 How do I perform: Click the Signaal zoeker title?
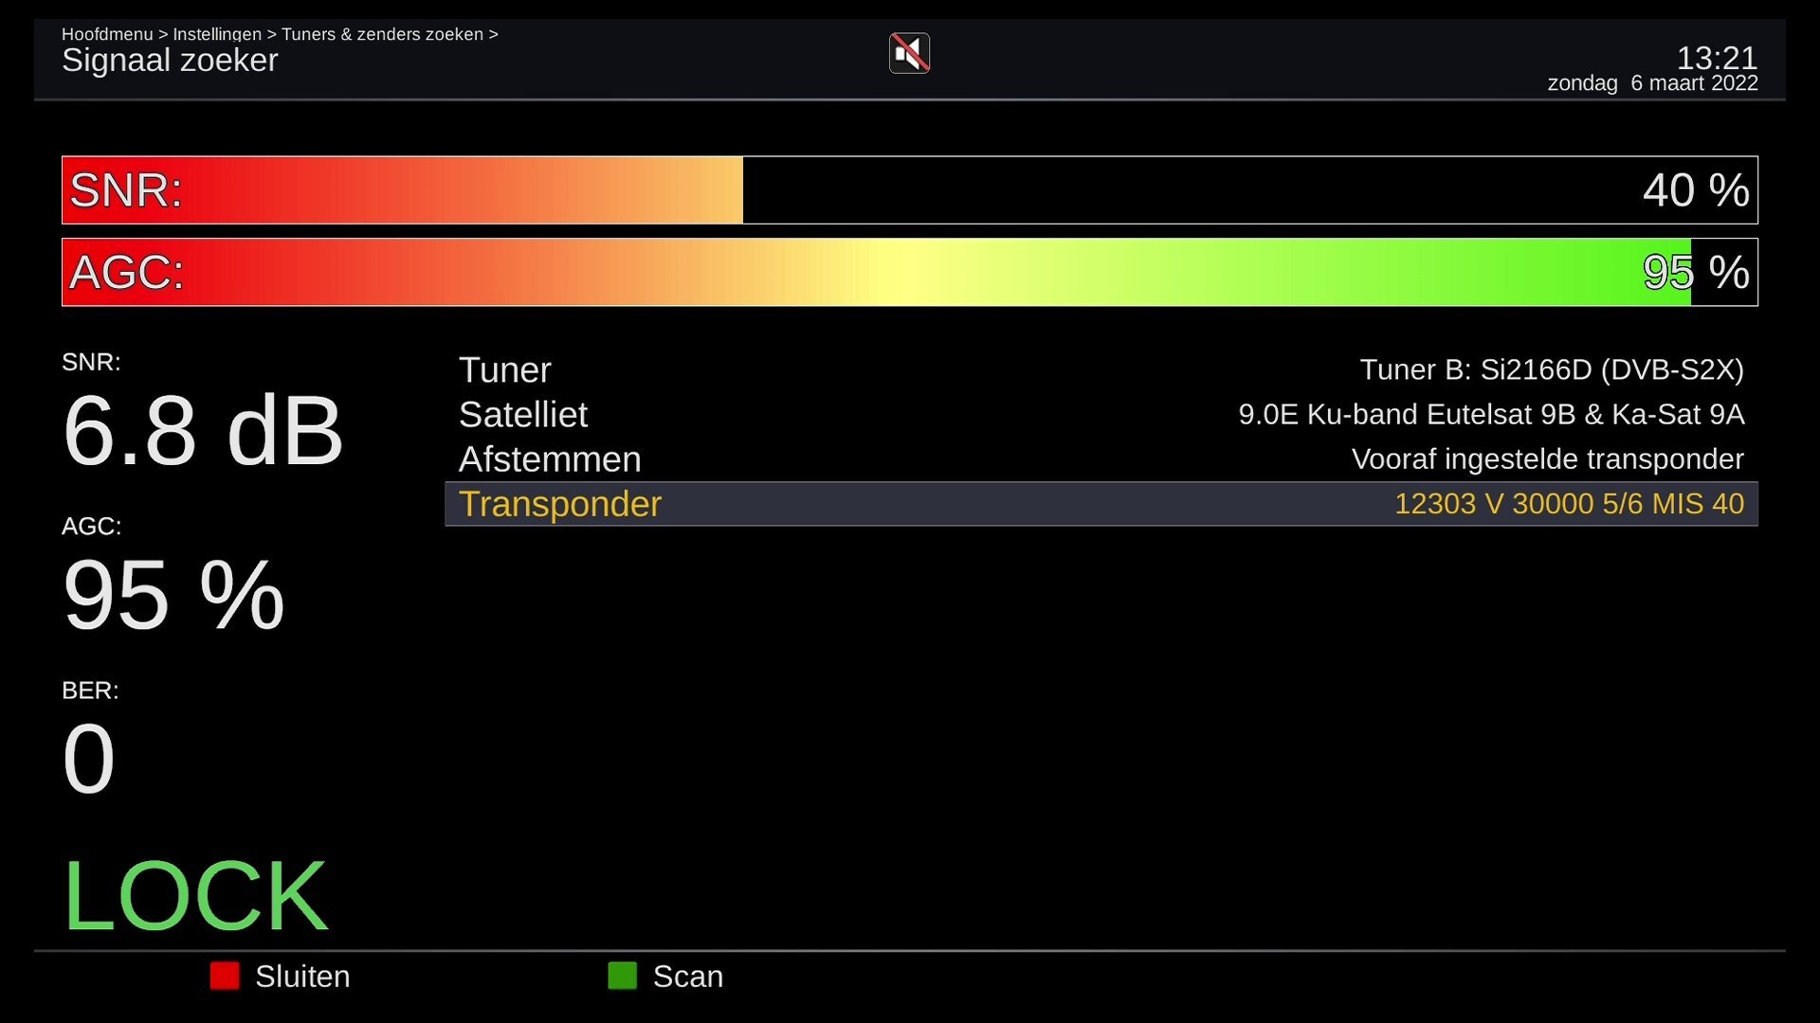(x=170, y=61)
